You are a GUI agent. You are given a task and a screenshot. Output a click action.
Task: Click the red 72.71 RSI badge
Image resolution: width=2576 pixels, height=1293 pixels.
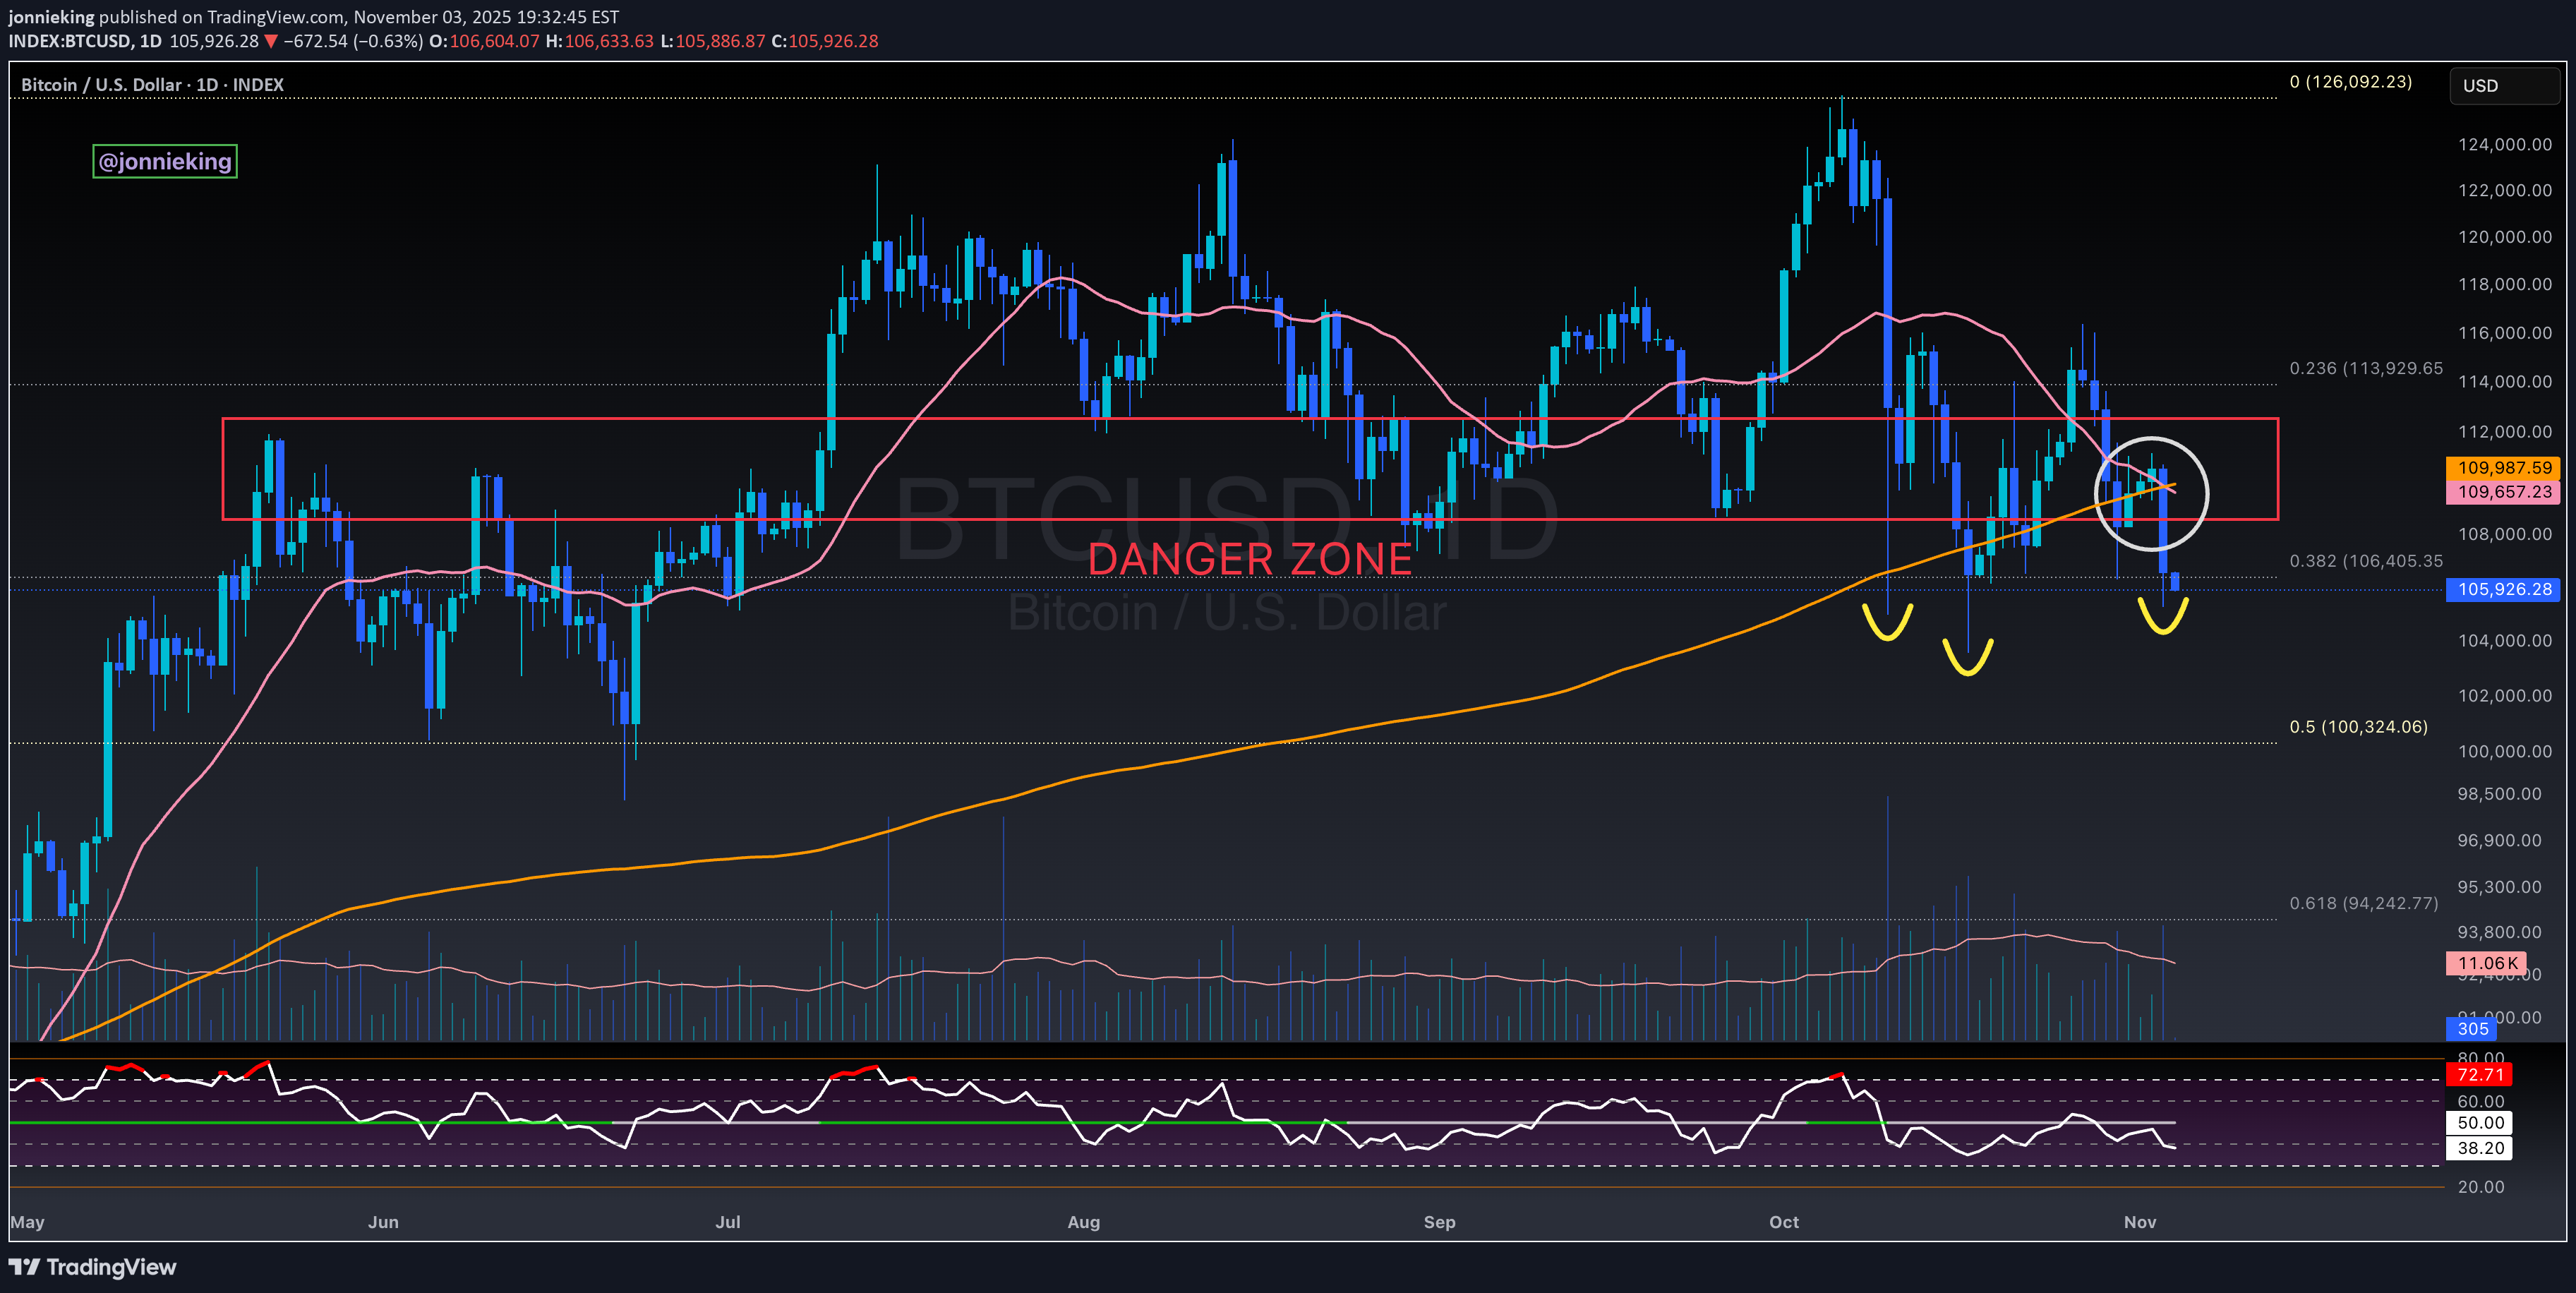(x=2480, y=1075)
